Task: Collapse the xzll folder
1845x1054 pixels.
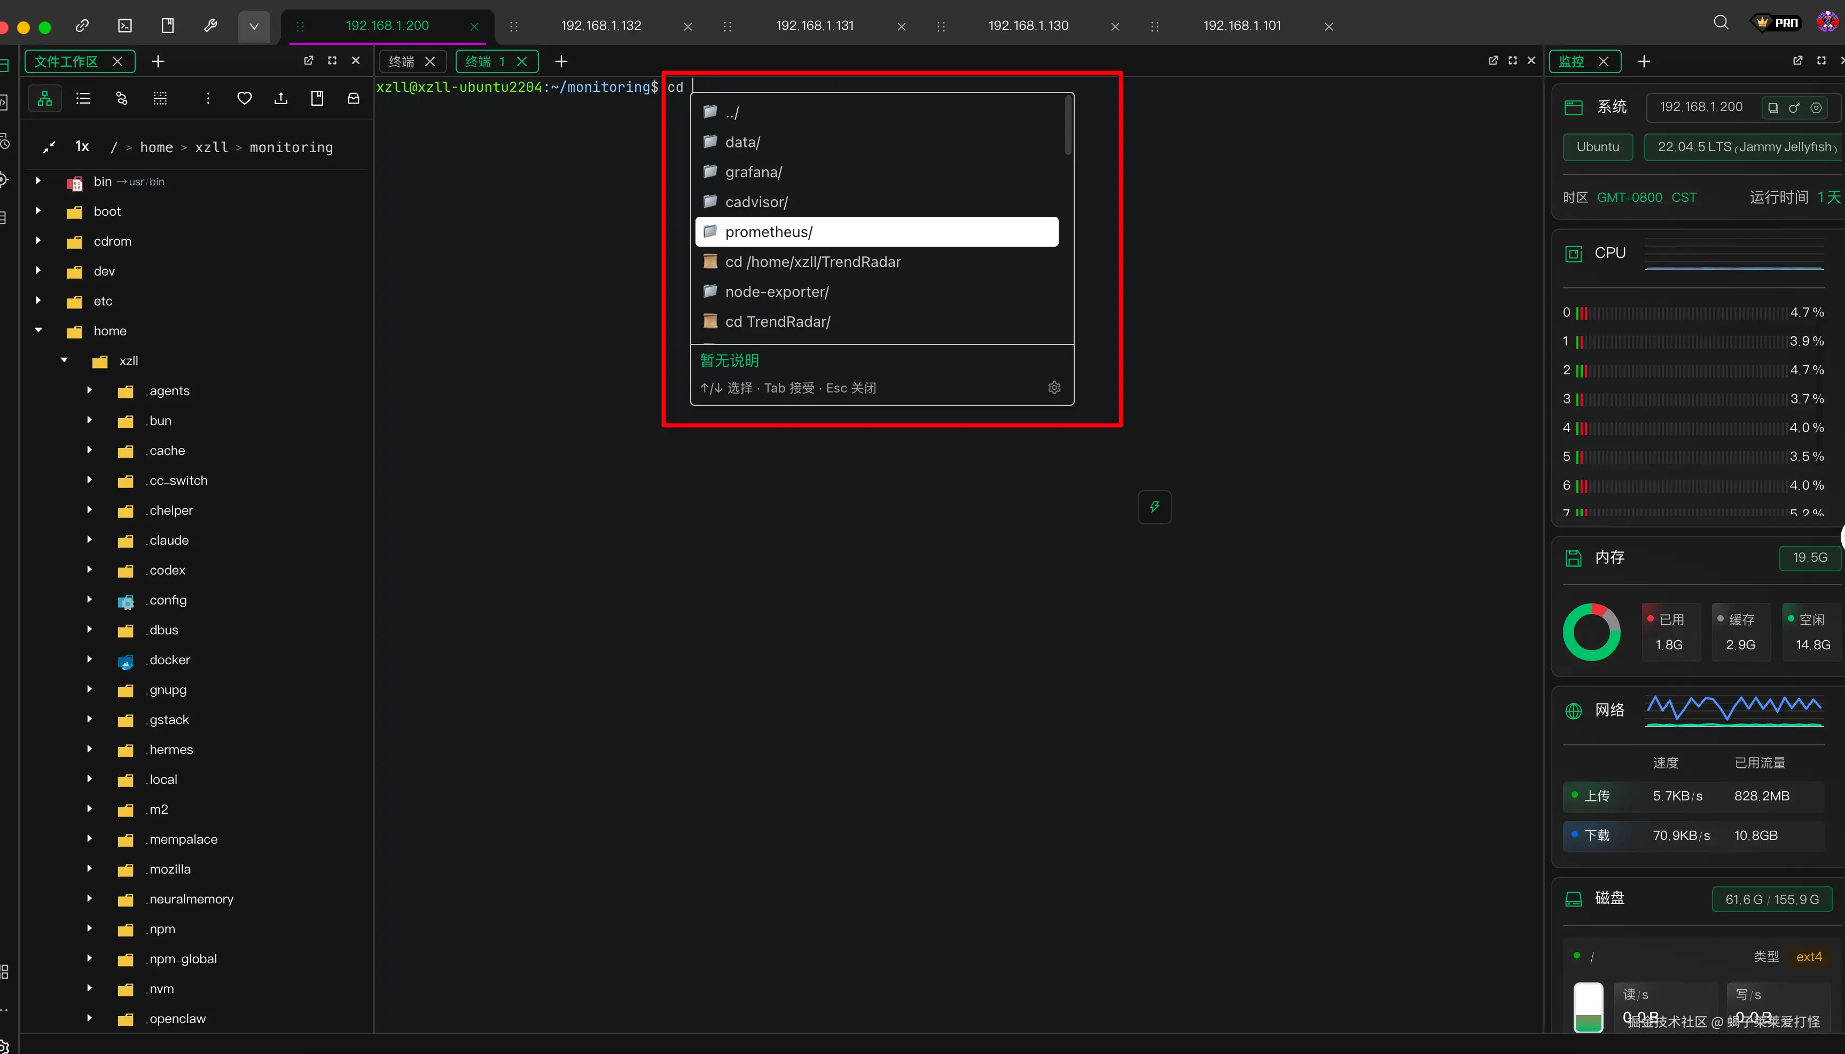Action: tap(65, 360)
